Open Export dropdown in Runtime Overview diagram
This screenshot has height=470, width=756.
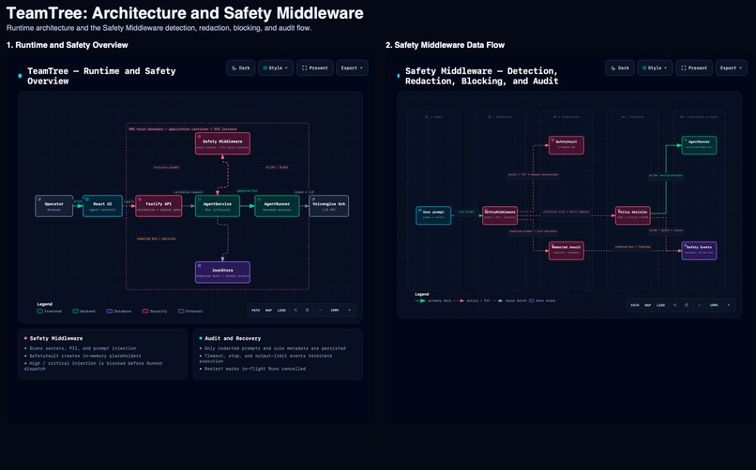point(352,67)
